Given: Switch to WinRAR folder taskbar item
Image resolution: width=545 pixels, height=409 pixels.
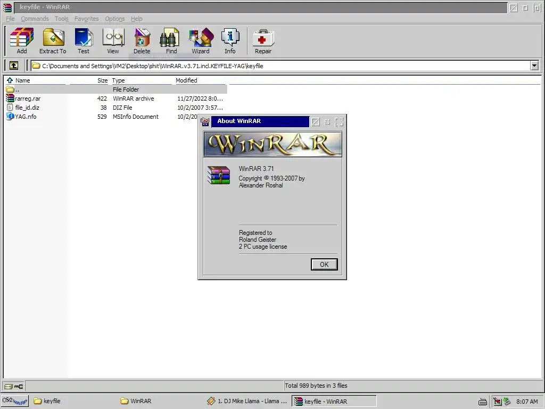Looking at the screenshot, I should tap(136, 401).
